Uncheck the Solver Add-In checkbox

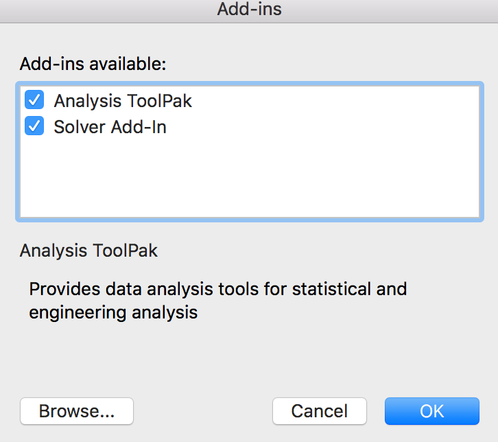[x=35, y=126]
